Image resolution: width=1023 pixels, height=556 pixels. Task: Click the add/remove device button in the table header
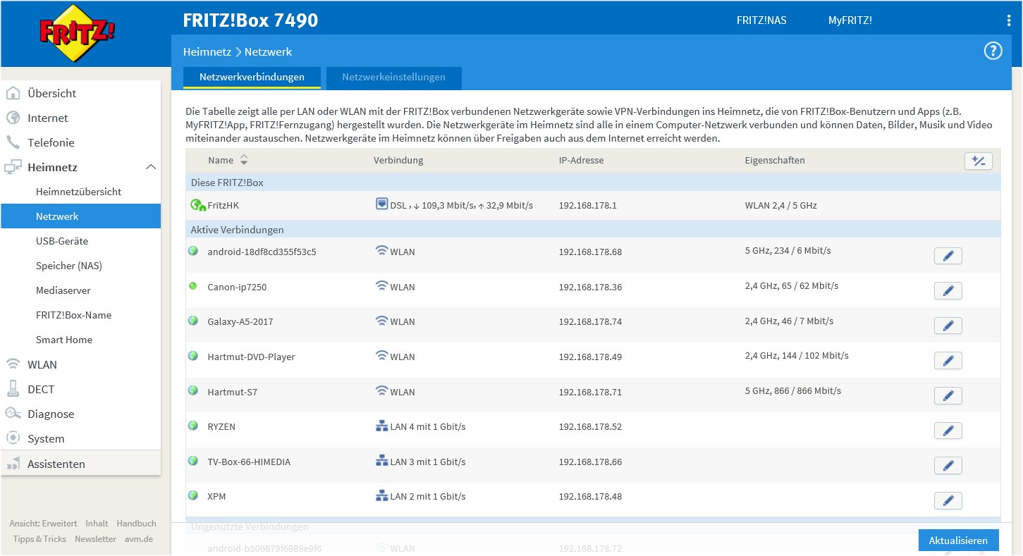pos(978,161)
